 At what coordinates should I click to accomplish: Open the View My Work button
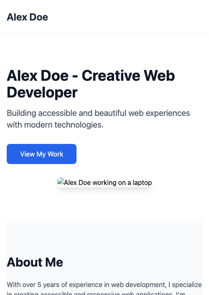pos(41,154)
